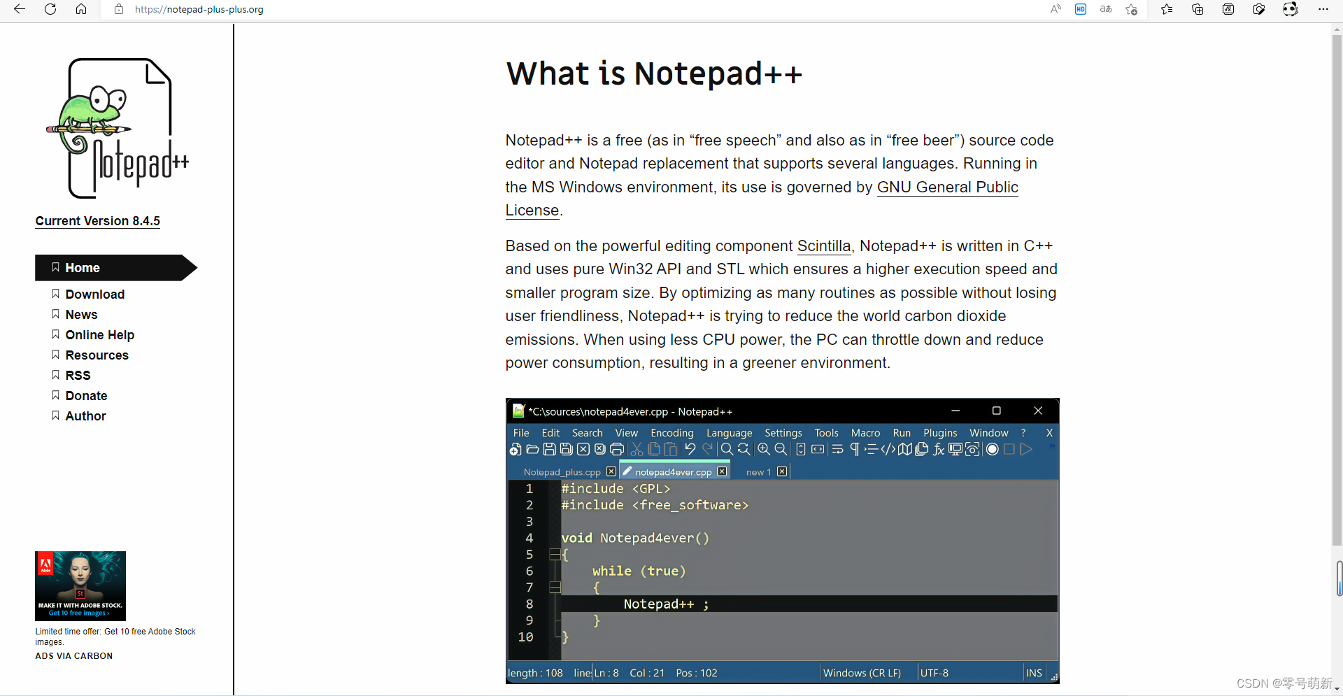The width and height of the screenshot is (1343, 696).
Task: Go back using the browser back arrow
Action: [x=20, y=9]
